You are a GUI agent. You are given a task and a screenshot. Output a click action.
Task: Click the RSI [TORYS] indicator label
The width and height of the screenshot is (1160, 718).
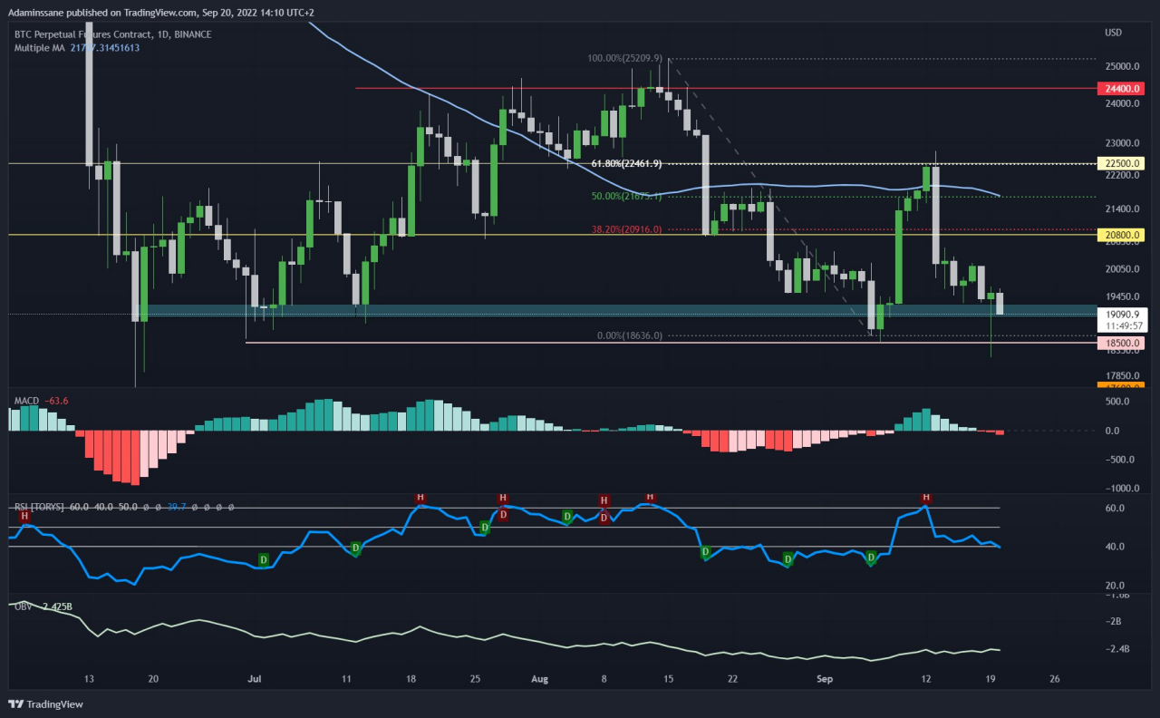[39, 507]
